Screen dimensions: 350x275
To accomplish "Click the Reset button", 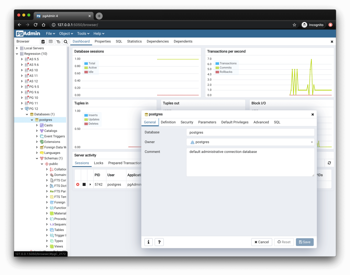I will 284,242.
